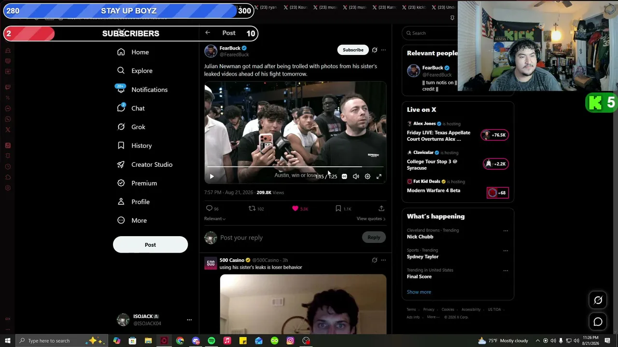This screenshot has width=618, height=347.
Task: Open more options for Nick Chubb trend
Action: point(506,230)
